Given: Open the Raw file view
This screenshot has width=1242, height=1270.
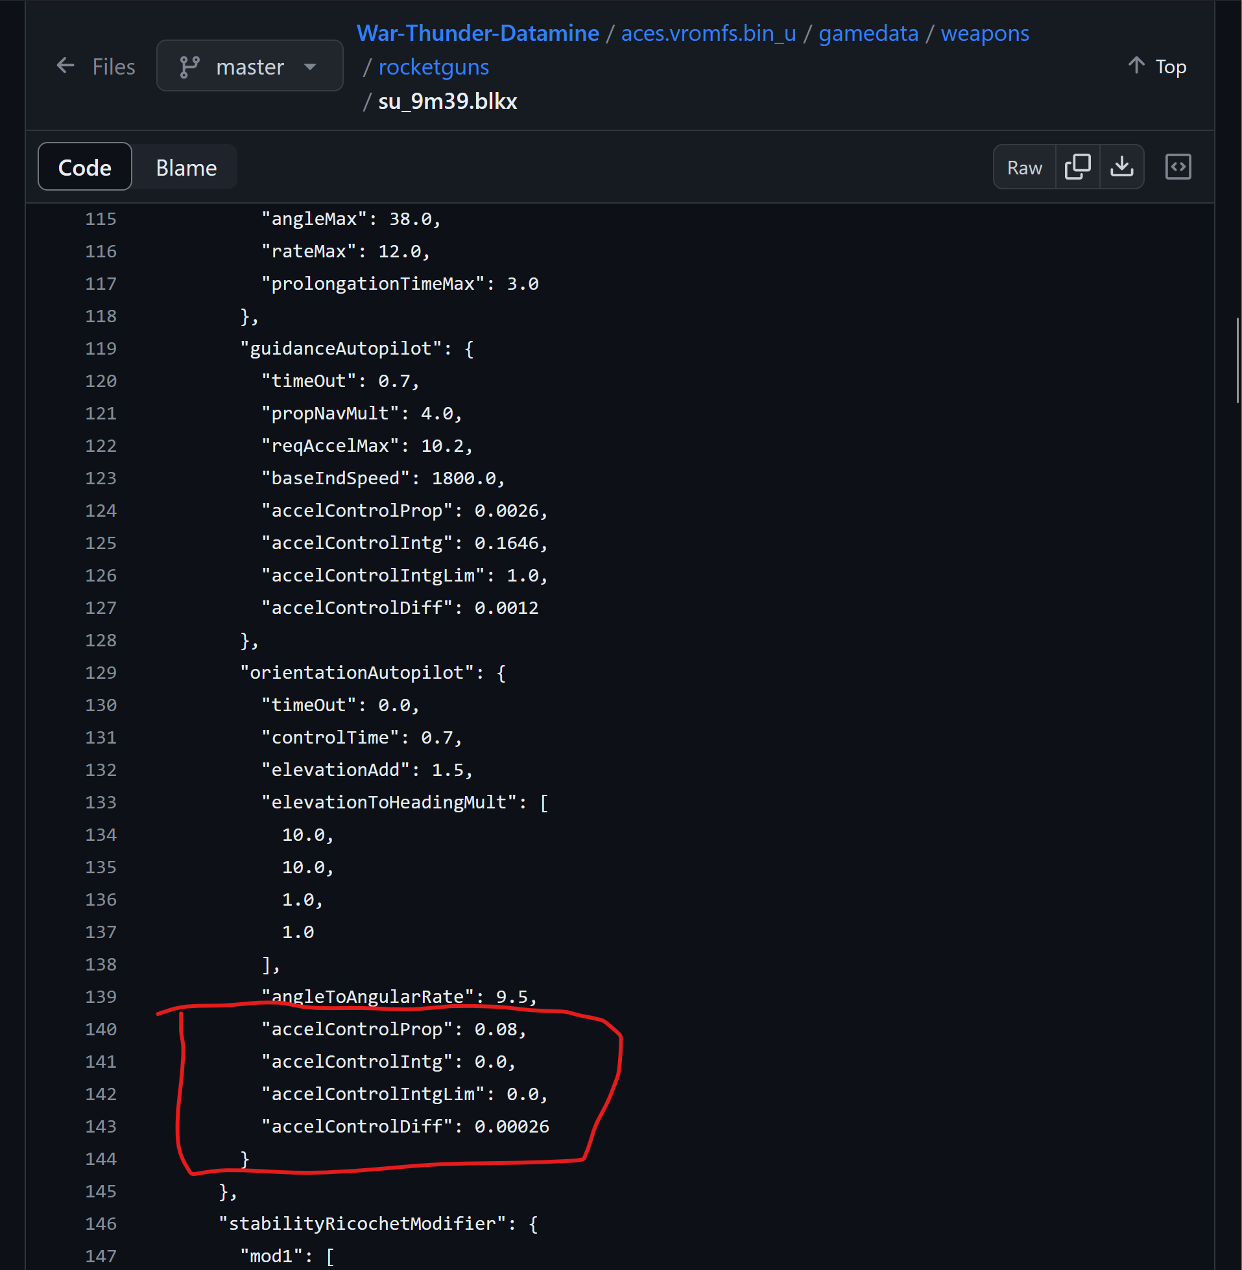Looking at the screenshot, I should click(x=1024, y=167).
